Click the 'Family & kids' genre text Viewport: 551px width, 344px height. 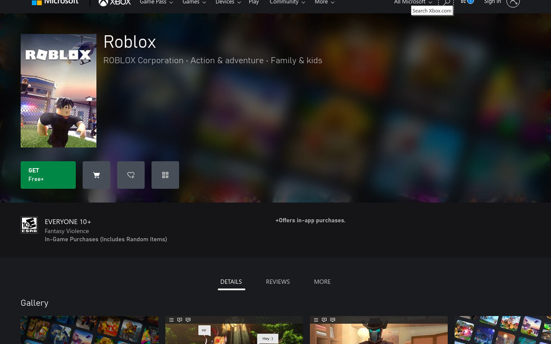point(297,61)
